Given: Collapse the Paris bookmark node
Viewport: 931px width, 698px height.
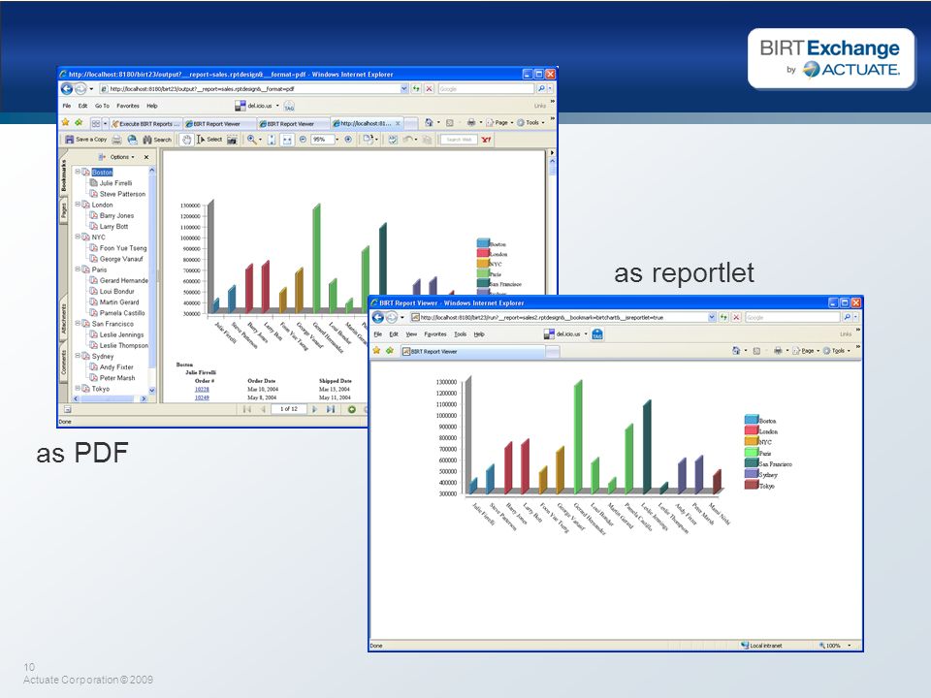Looking at the screenshot, I should (x=78, y=269).
